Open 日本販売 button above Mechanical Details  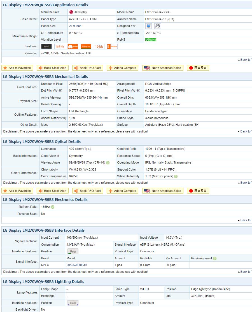click(x=198, y=68)
